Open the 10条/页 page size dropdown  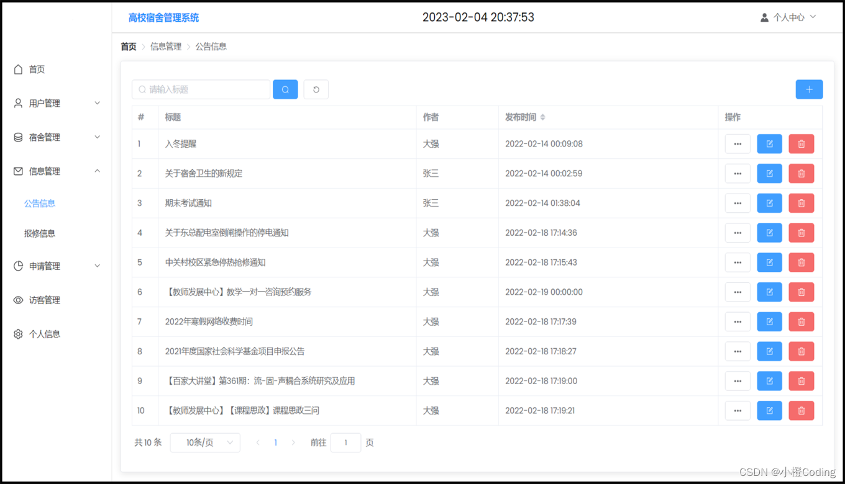coord(205,442)
